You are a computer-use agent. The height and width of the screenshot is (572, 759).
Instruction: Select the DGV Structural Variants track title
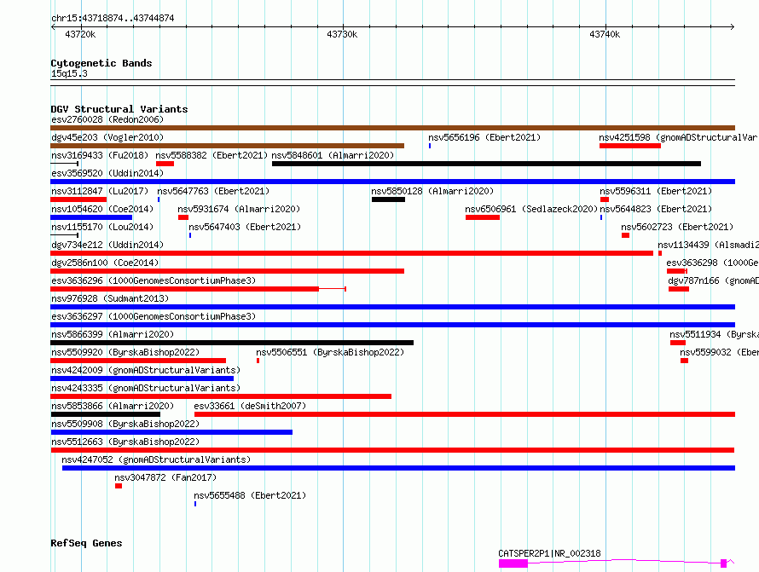pyautogui.click(x=119, y=109)
